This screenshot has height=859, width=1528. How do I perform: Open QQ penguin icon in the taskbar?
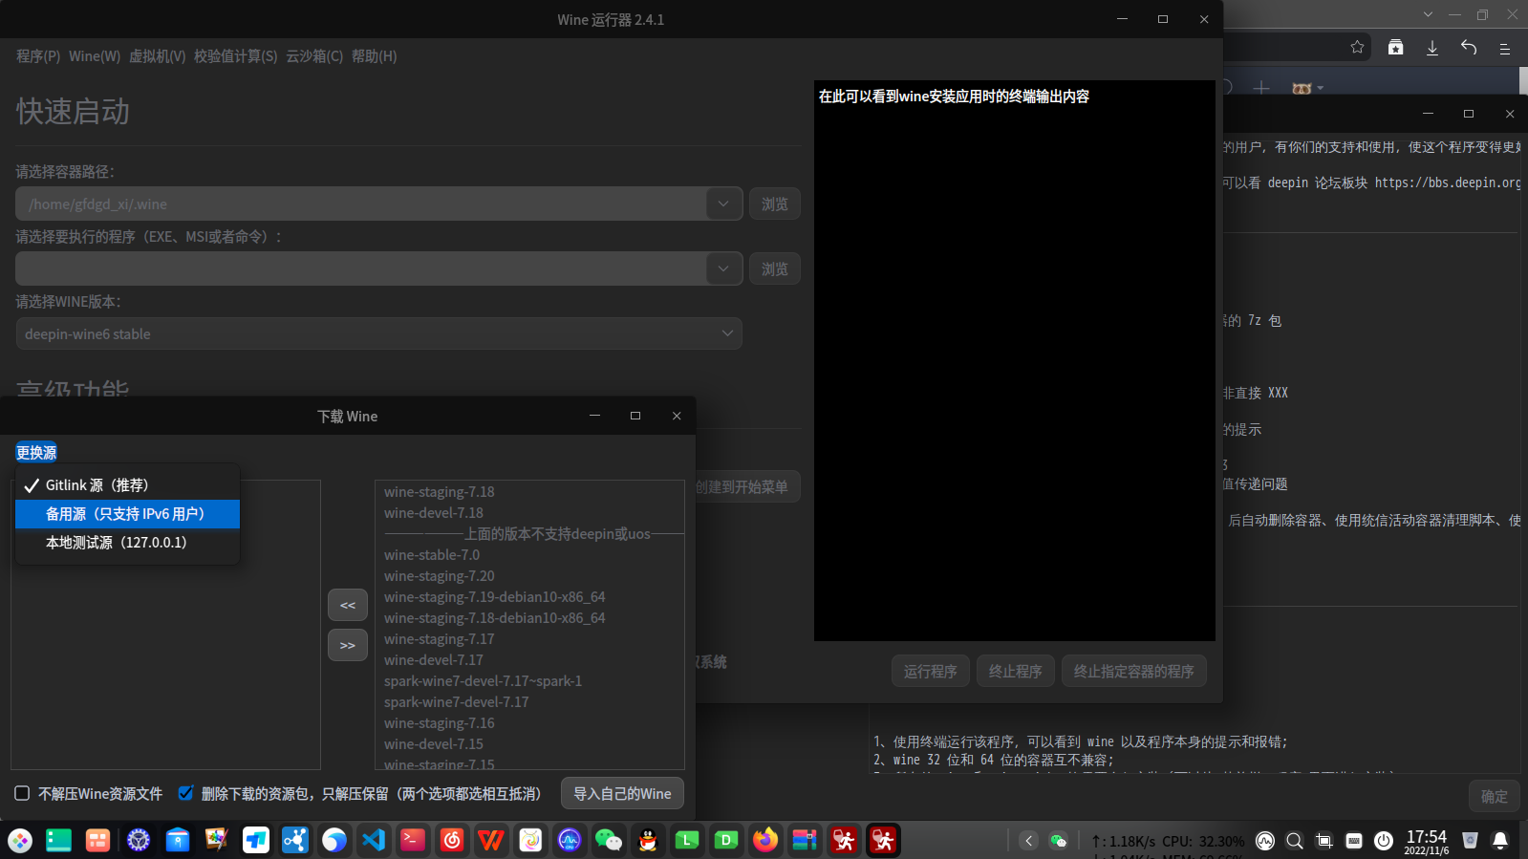tap(648, 841)
